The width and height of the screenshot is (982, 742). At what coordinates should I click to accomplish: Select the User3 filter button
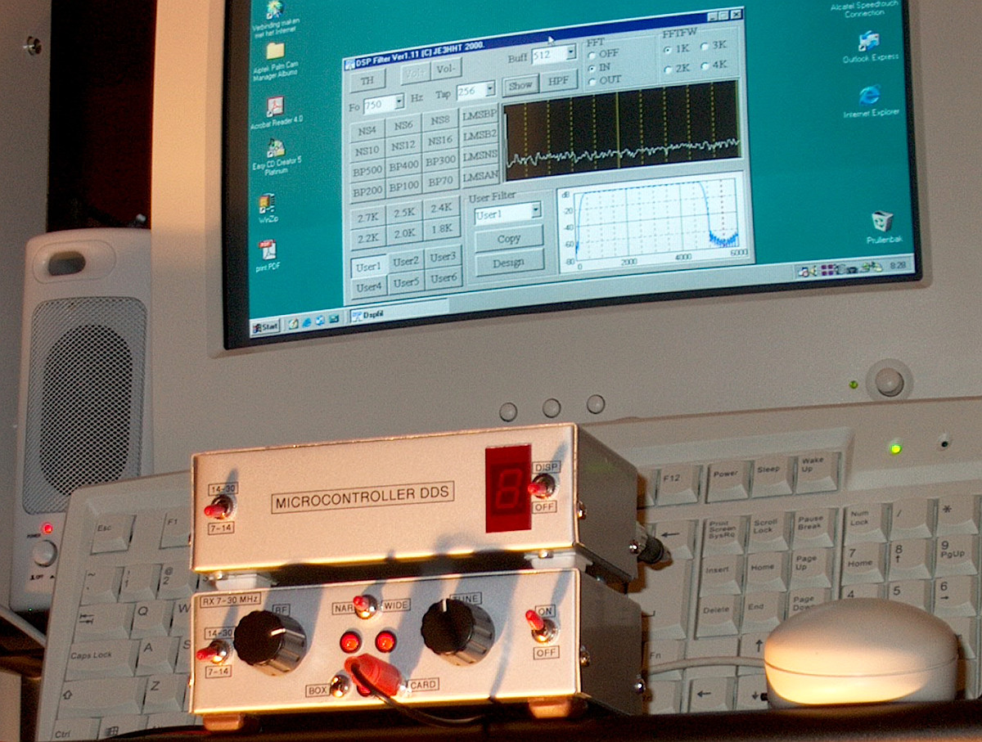[443, 257]
